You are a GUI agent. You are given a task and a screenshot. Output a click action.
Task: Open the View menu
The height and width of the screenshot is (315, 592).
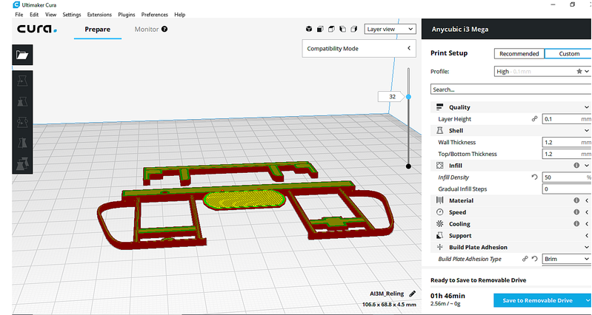tap(50, 15)
